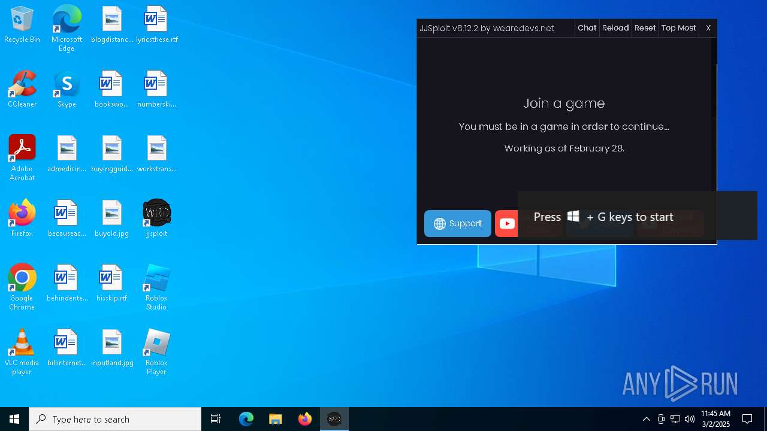Select the numberski... Word document icon
Image resolution: width=767 pixels, height=431 pixels.
pos(156,90)
